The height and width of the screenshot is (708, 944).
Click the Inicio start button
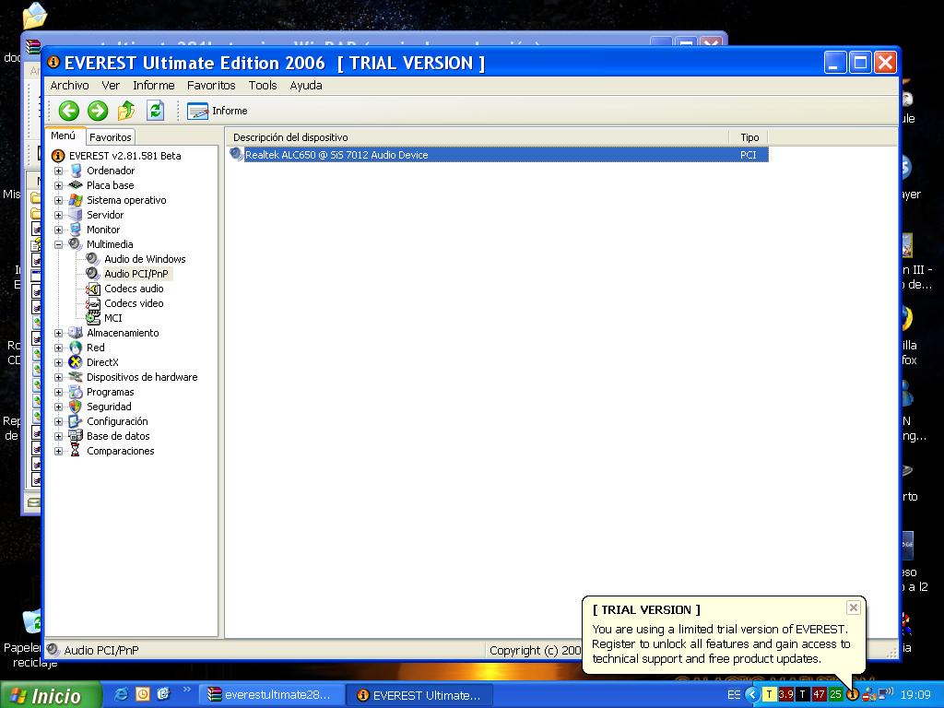tap(46, 695)
